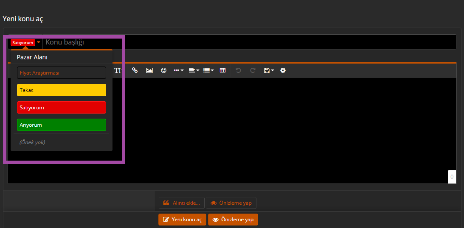Submit with the orange Yeni konu aç button
Image resolution: width=464 pixels, height=228 pixels.
(182, 220)
